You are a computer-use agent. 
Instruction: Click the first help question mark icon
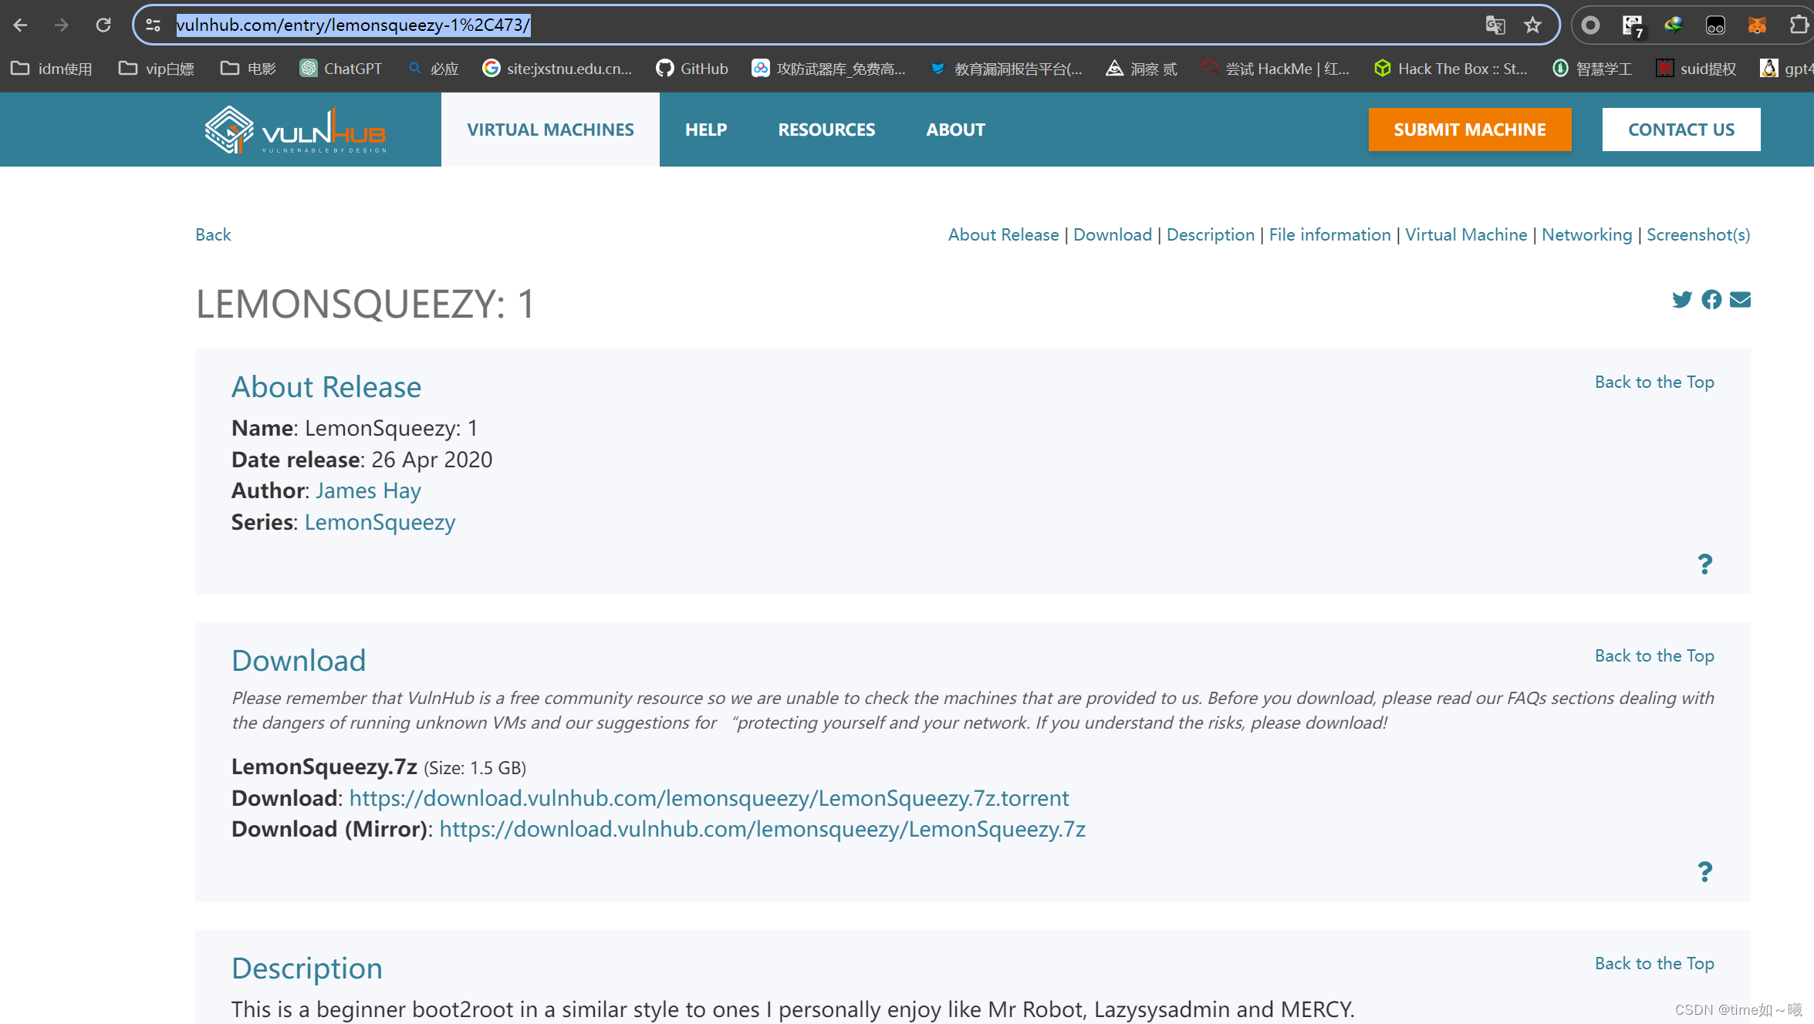click(1704, 563)
